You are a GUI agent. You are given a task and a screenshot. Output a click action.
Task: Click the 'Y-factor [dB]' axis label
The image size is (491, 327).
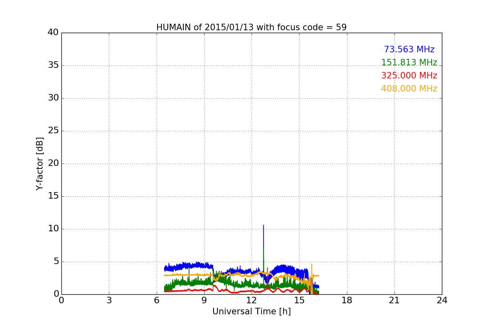coord(40,163)
